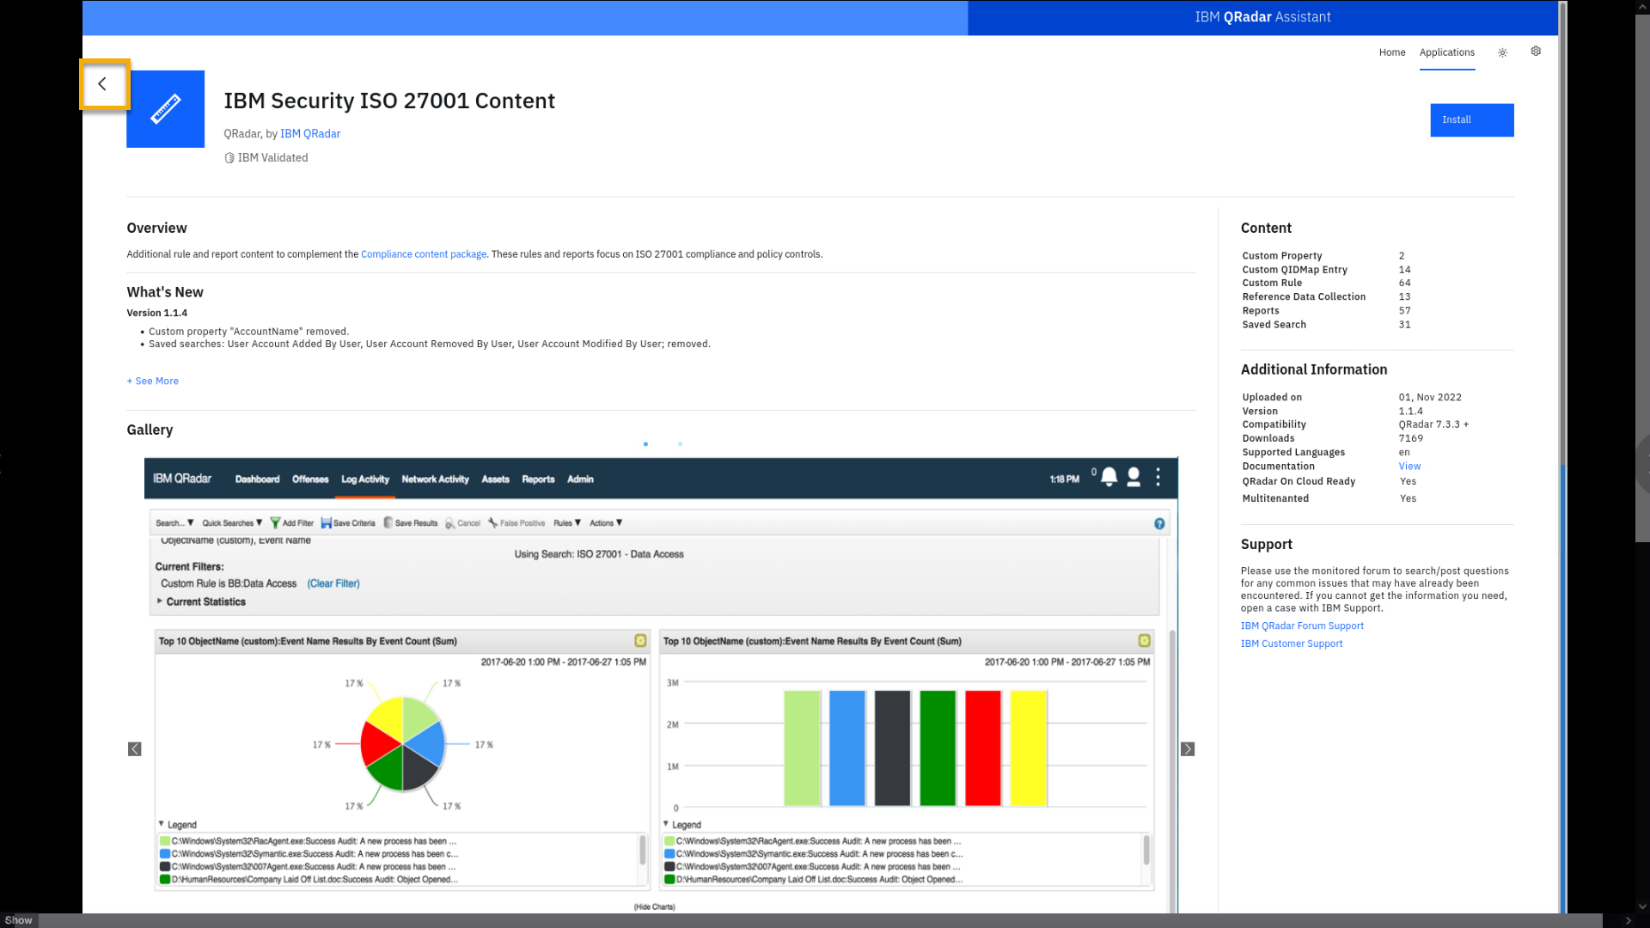This screenshot has height=928, width=1650.
Task: Expand the See More release notes
Action: (x=153, y=382)
